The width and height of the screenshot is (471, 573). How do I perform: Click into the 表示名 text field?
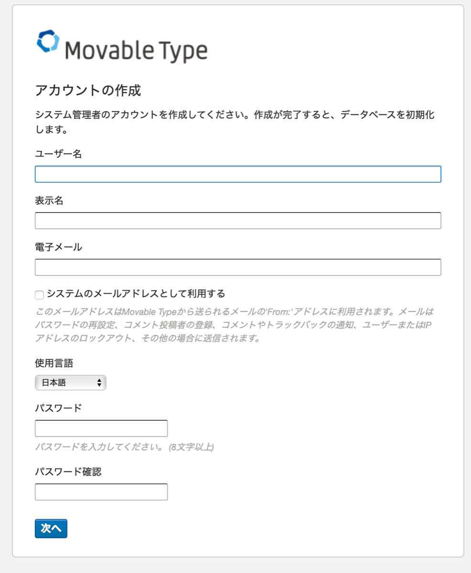238,221
